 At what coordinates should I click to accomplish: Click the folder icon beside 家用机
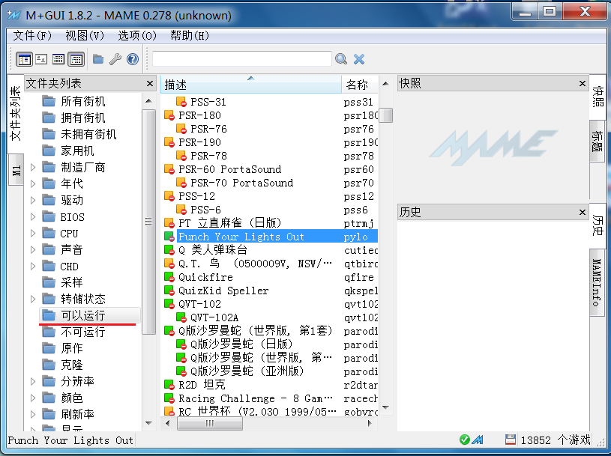point(49,151)
